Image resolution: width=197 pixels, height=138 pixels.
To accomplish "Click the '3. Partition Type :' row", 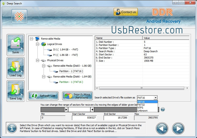I will (142, 48).
